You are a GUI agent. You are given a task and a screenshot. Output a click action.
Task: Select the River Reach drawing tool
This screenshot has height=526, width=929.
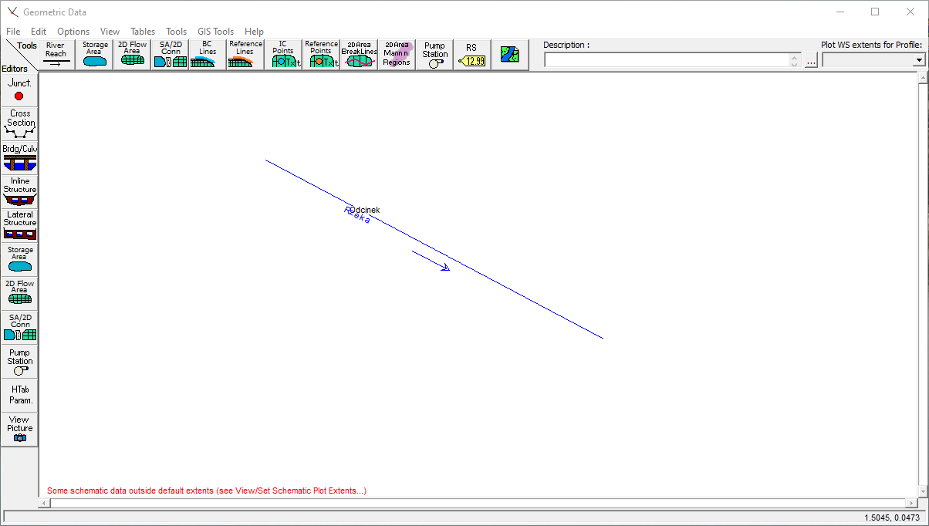pos(56,55)
